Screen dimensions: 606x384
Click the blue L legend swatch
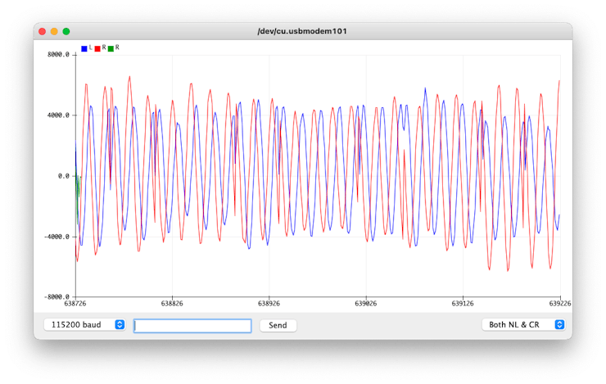tap(84, 49)
